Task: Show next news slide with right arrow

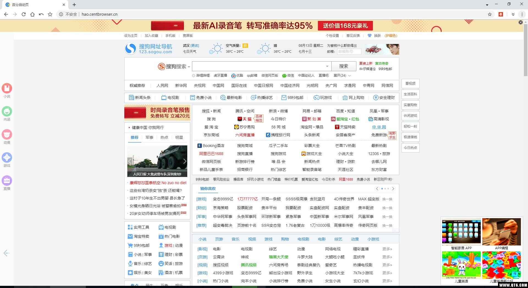Action: (185, 161)
